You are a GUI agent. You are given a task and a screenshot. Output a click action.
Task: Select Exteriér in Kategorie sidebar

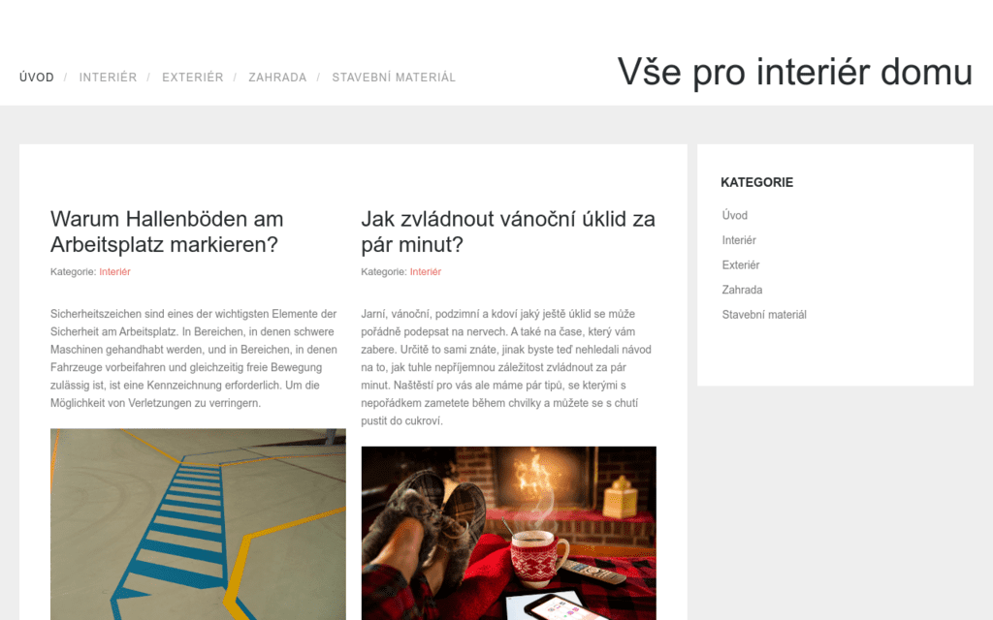pyautogui.click(x=740, y=264)
